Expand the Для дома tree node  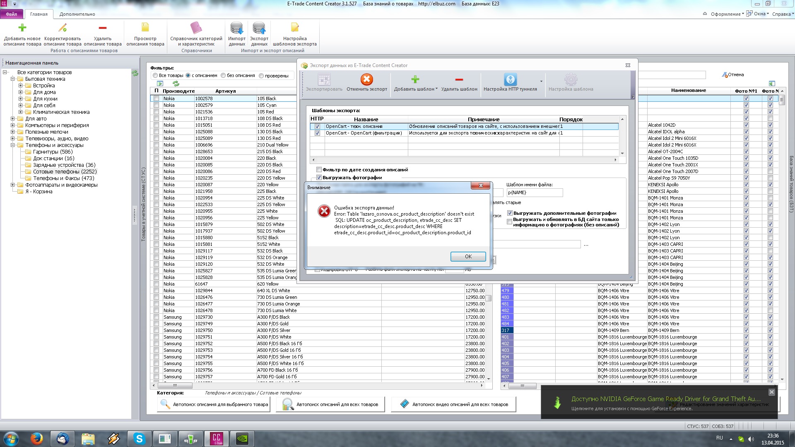tap(20, 92)
